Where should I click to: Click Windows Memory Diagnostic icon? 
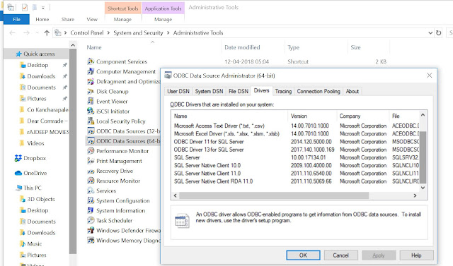pyautogui.click(x=91, y=241)
